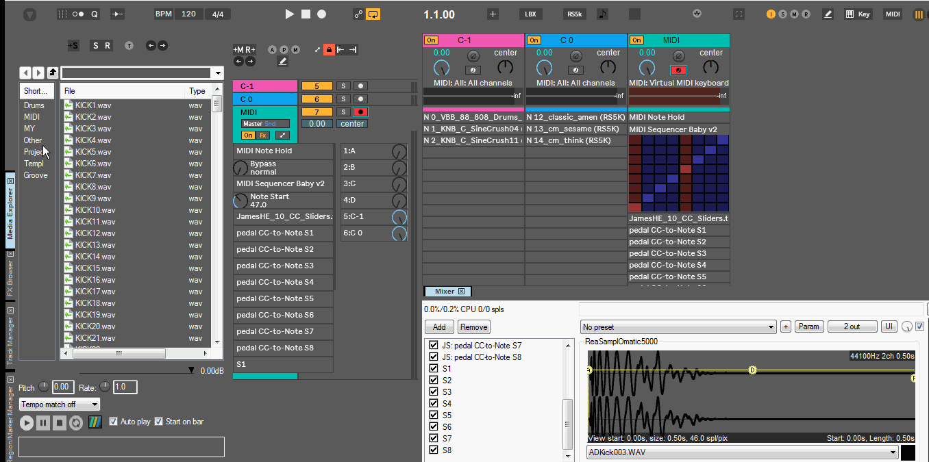Expand the No preset dropdown

[678, 326]
